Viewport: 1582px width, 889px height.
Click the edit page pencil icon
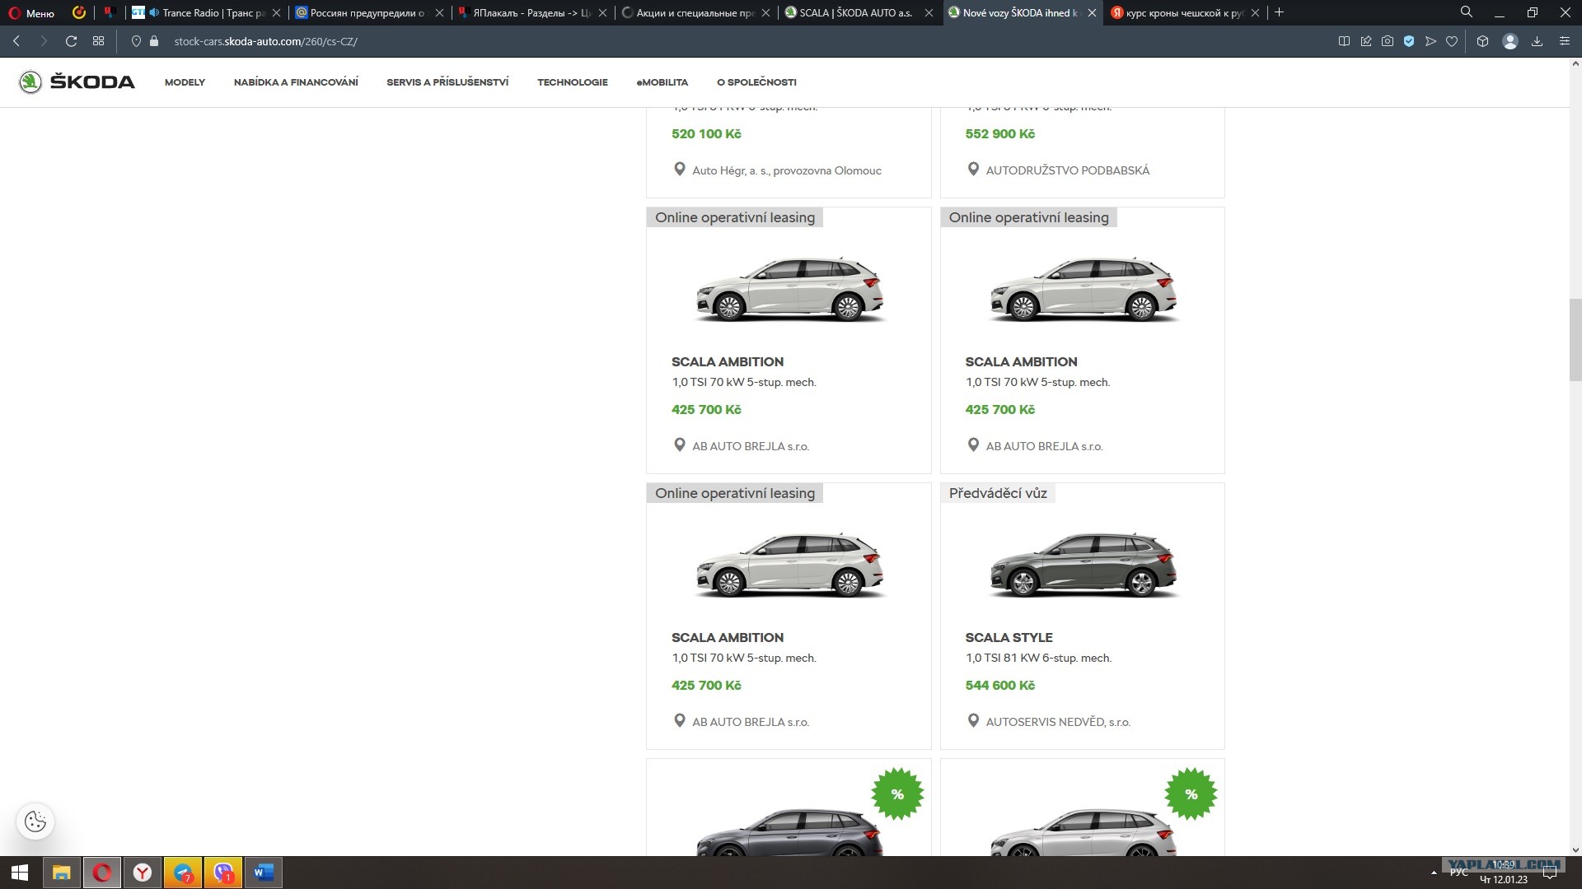click(x=1366, y=41)
